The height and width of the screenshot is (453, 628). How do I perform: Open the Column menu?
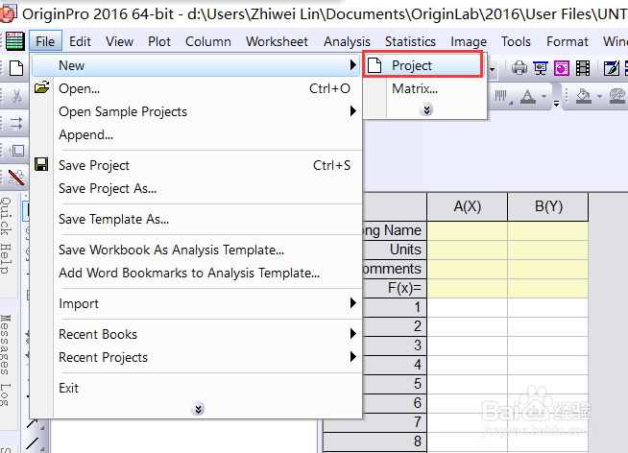click(x=207, y=41)
